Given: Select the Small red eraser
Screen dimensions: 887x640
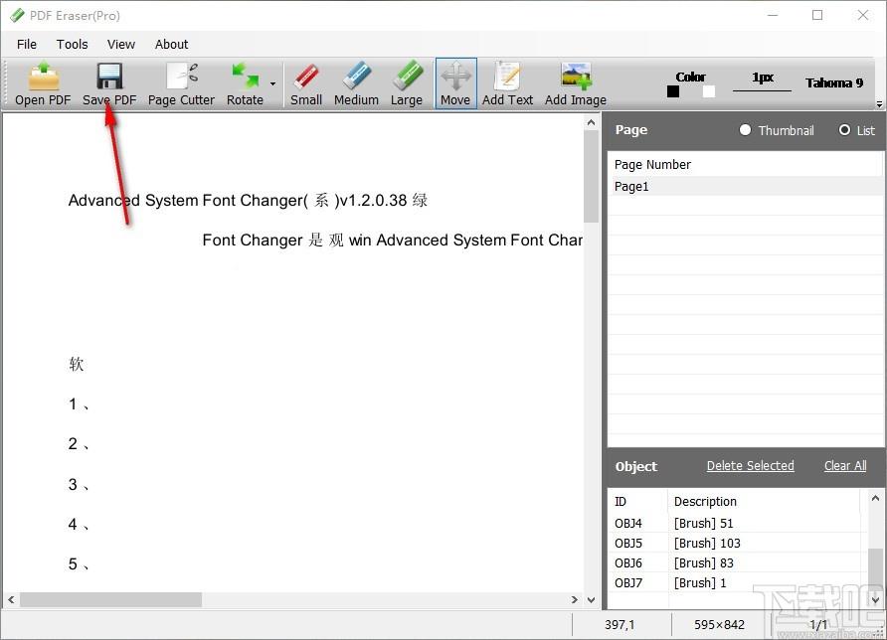Looking at the screenshot, I should point(306,83).
